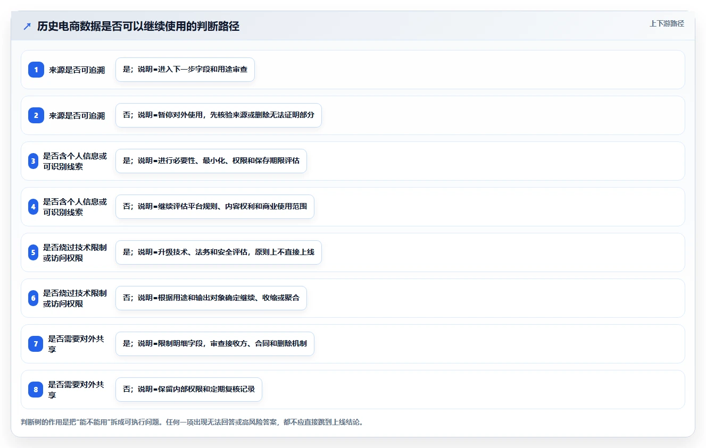Click the answer box 限制明细字段，审查接收方
Viewport: 706px width, 448px height.
tap(215, 344)
